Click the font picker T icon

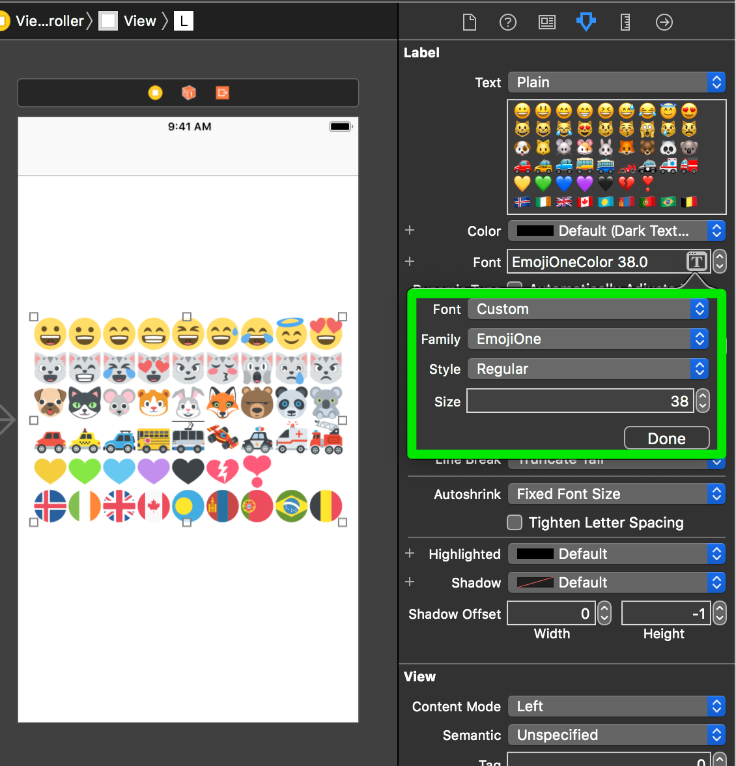click(x=696, y=262)
